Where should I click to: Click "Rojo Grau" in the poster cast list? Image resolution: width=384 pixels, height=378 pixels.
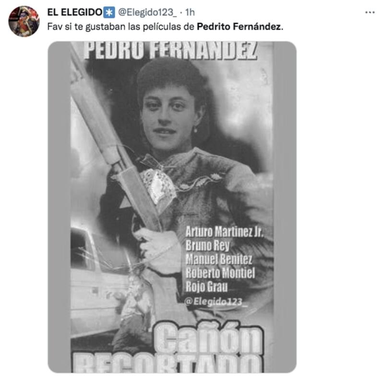(x=206, y=286)
